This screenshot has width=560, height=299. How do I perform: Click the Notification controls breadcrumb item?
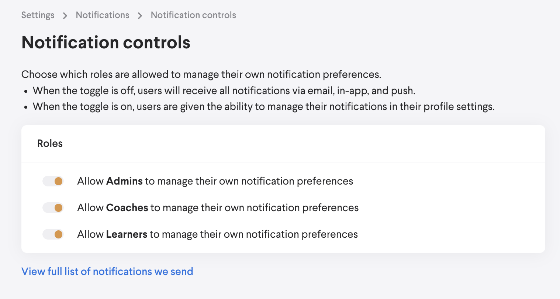(x=193, y=15)
